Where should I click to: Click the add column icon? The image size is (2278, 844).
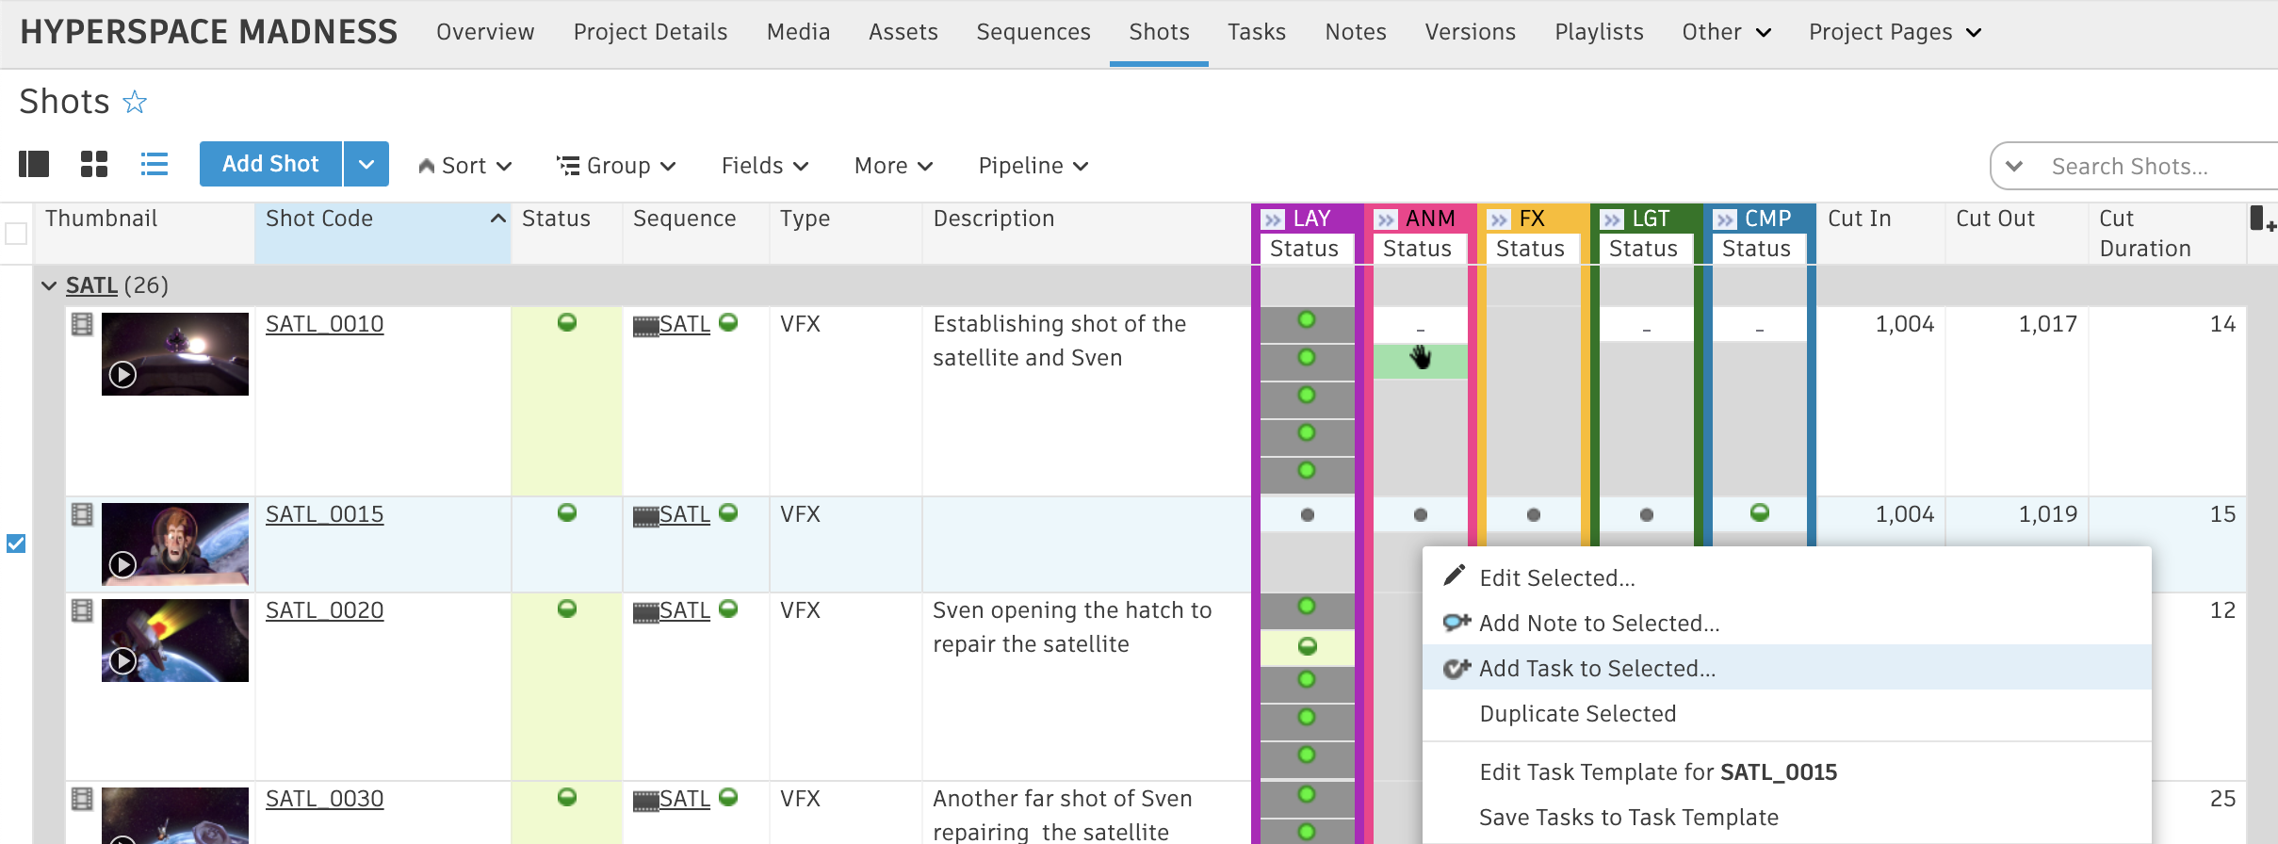click(x=2260, y=220)
